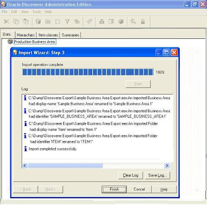Screen dimensions: 207x205
Task: Maximize the Import Wizard dialog
Action: pos(167,53)
